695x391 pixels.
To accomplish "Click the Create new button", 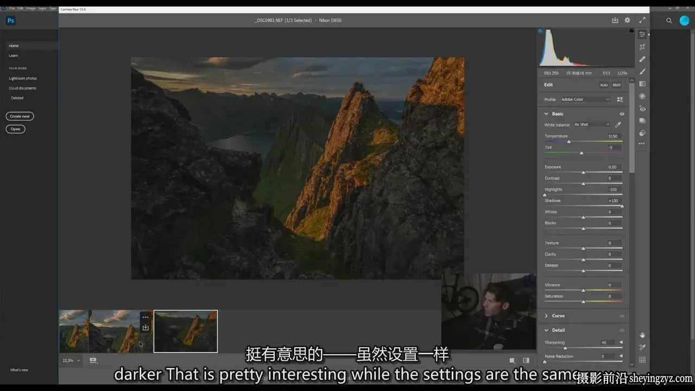I will pyautogui.click(x=20, y=116).
